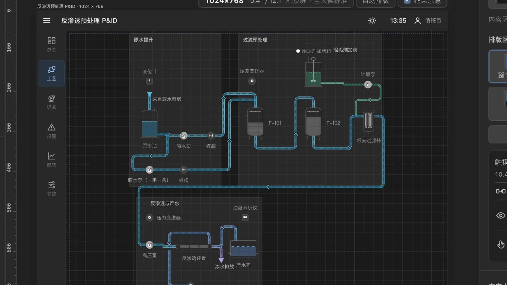
Task: Click the 1024×768 screen size selector
Action: point(276,2)
